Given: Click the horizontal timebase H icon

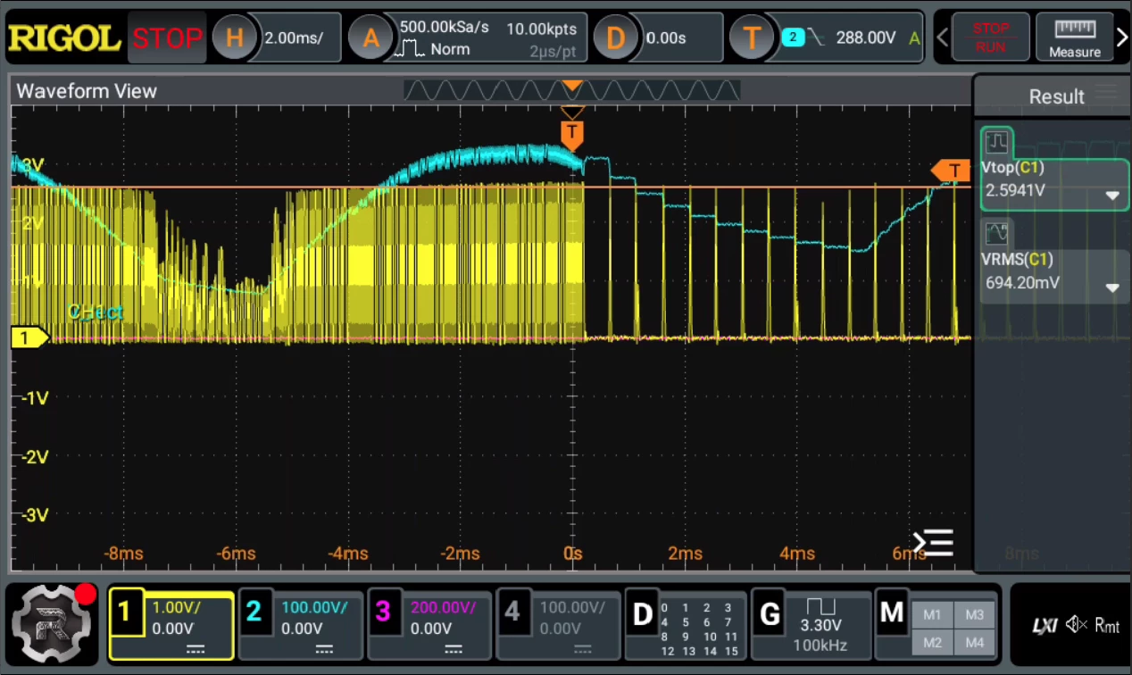Looking at the screenshot, I should [235, 37].
